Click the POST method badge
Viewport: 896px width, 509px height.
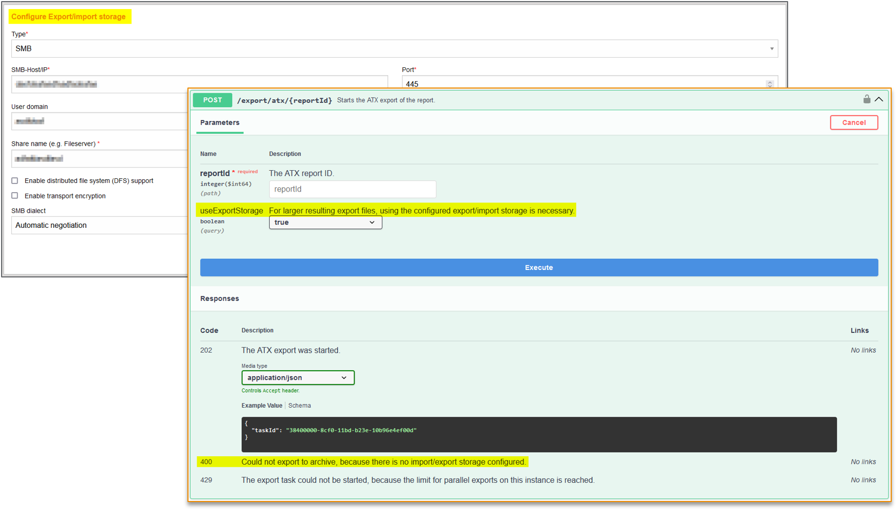click(213, 100)
